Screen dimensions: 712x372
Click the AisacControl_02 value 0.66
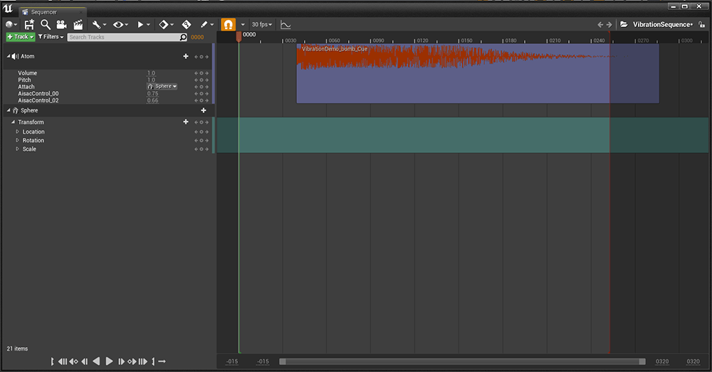point(152,100)
